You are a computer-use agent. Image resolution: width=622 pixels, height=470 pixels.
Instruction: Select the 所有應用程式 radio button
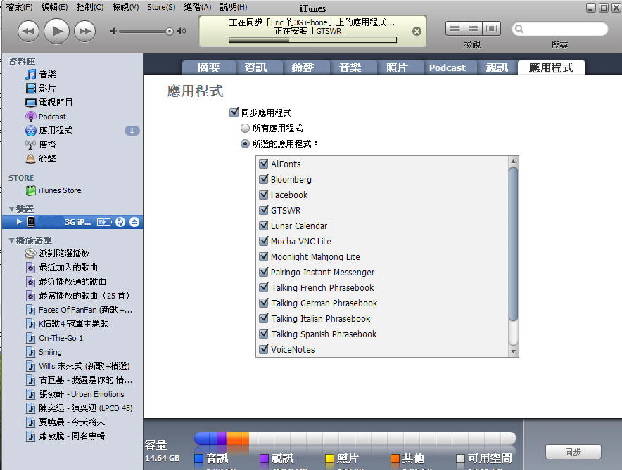click(245, 129)
